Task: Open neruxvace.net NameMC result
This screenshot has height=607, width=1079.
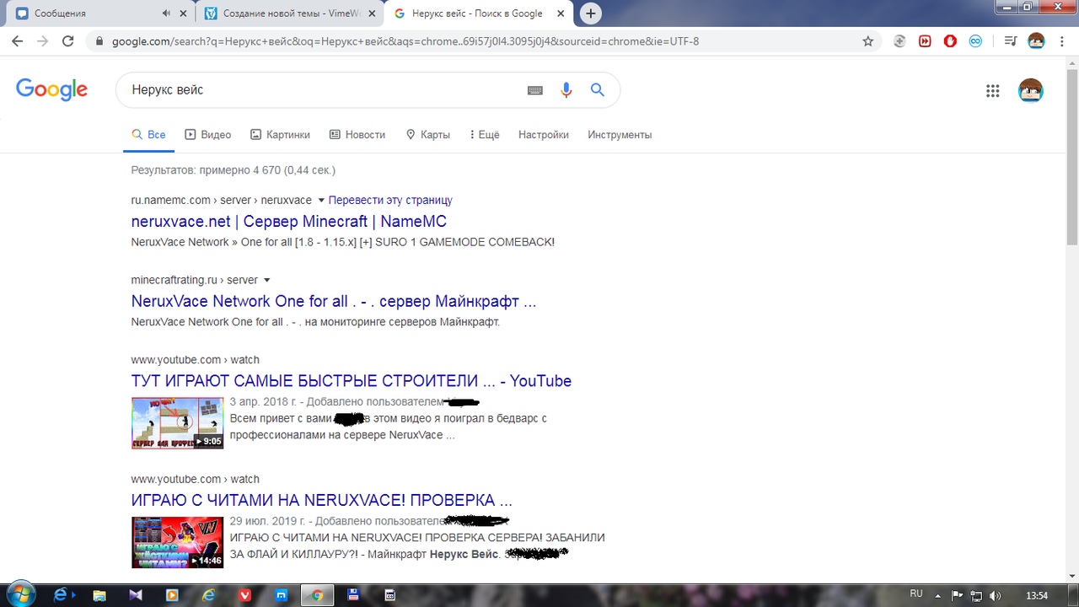Action: (x=289, y=222)
